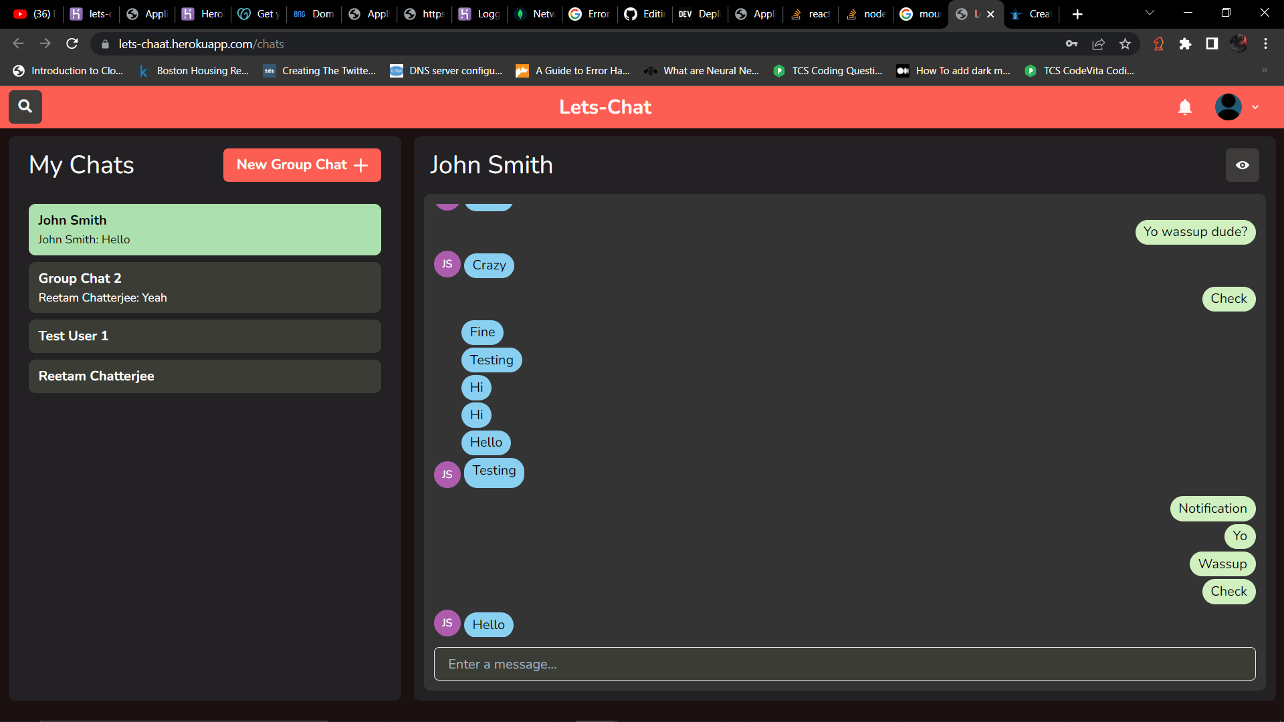Click the user profile avatar

1228,107
